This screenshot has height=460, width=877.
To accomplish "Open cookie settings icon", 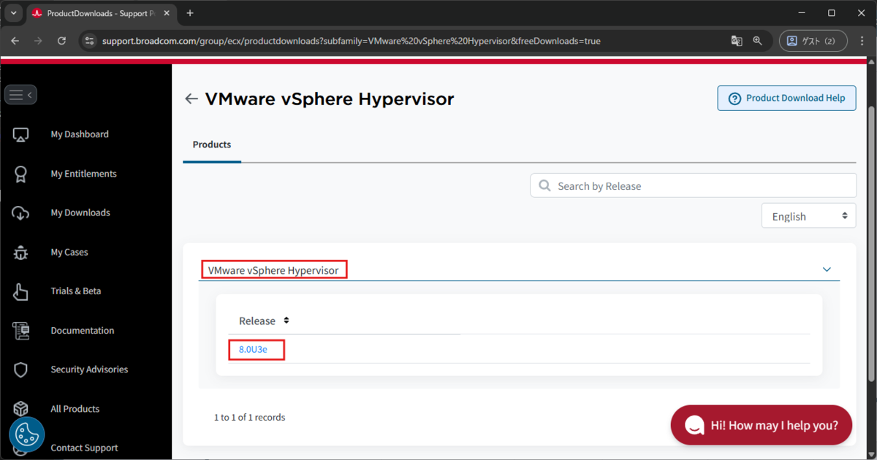I will point(27,436).
